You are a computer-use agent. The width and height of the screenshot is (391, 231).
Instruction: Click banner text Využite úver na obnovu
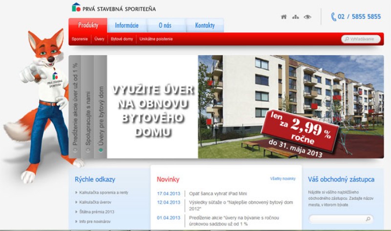click(152, 111)
